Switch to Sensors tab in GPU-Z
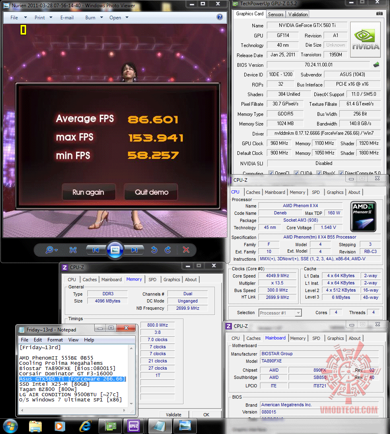The image size is (390, 434). (x=276, y=14)
